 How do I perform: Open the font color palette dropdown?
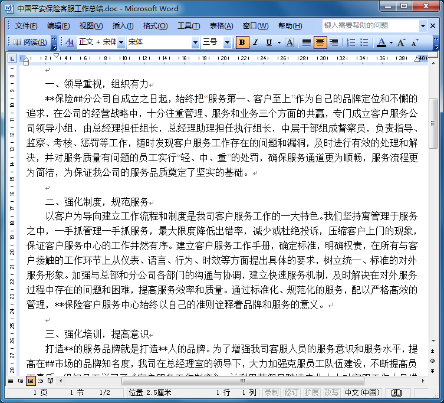click(391, 43)
